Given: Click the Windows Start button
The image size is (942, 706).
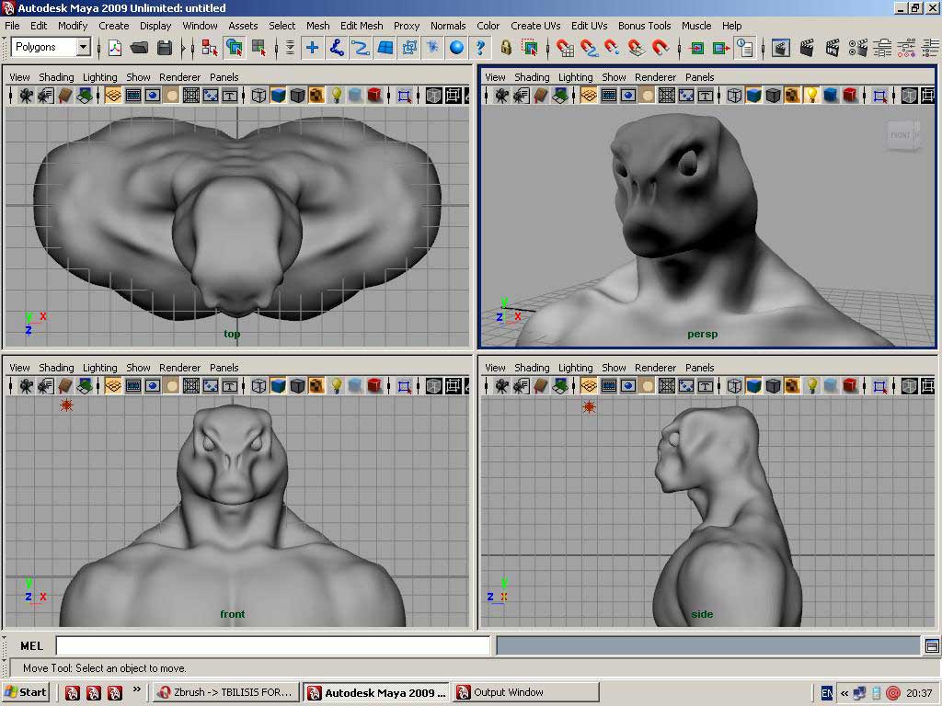Looking at the screenshot, I should pos(26,692).
